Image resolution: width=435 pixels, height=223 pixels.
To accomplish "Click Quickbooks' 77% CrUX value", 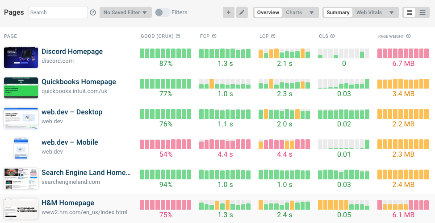I will click(166, 93).
